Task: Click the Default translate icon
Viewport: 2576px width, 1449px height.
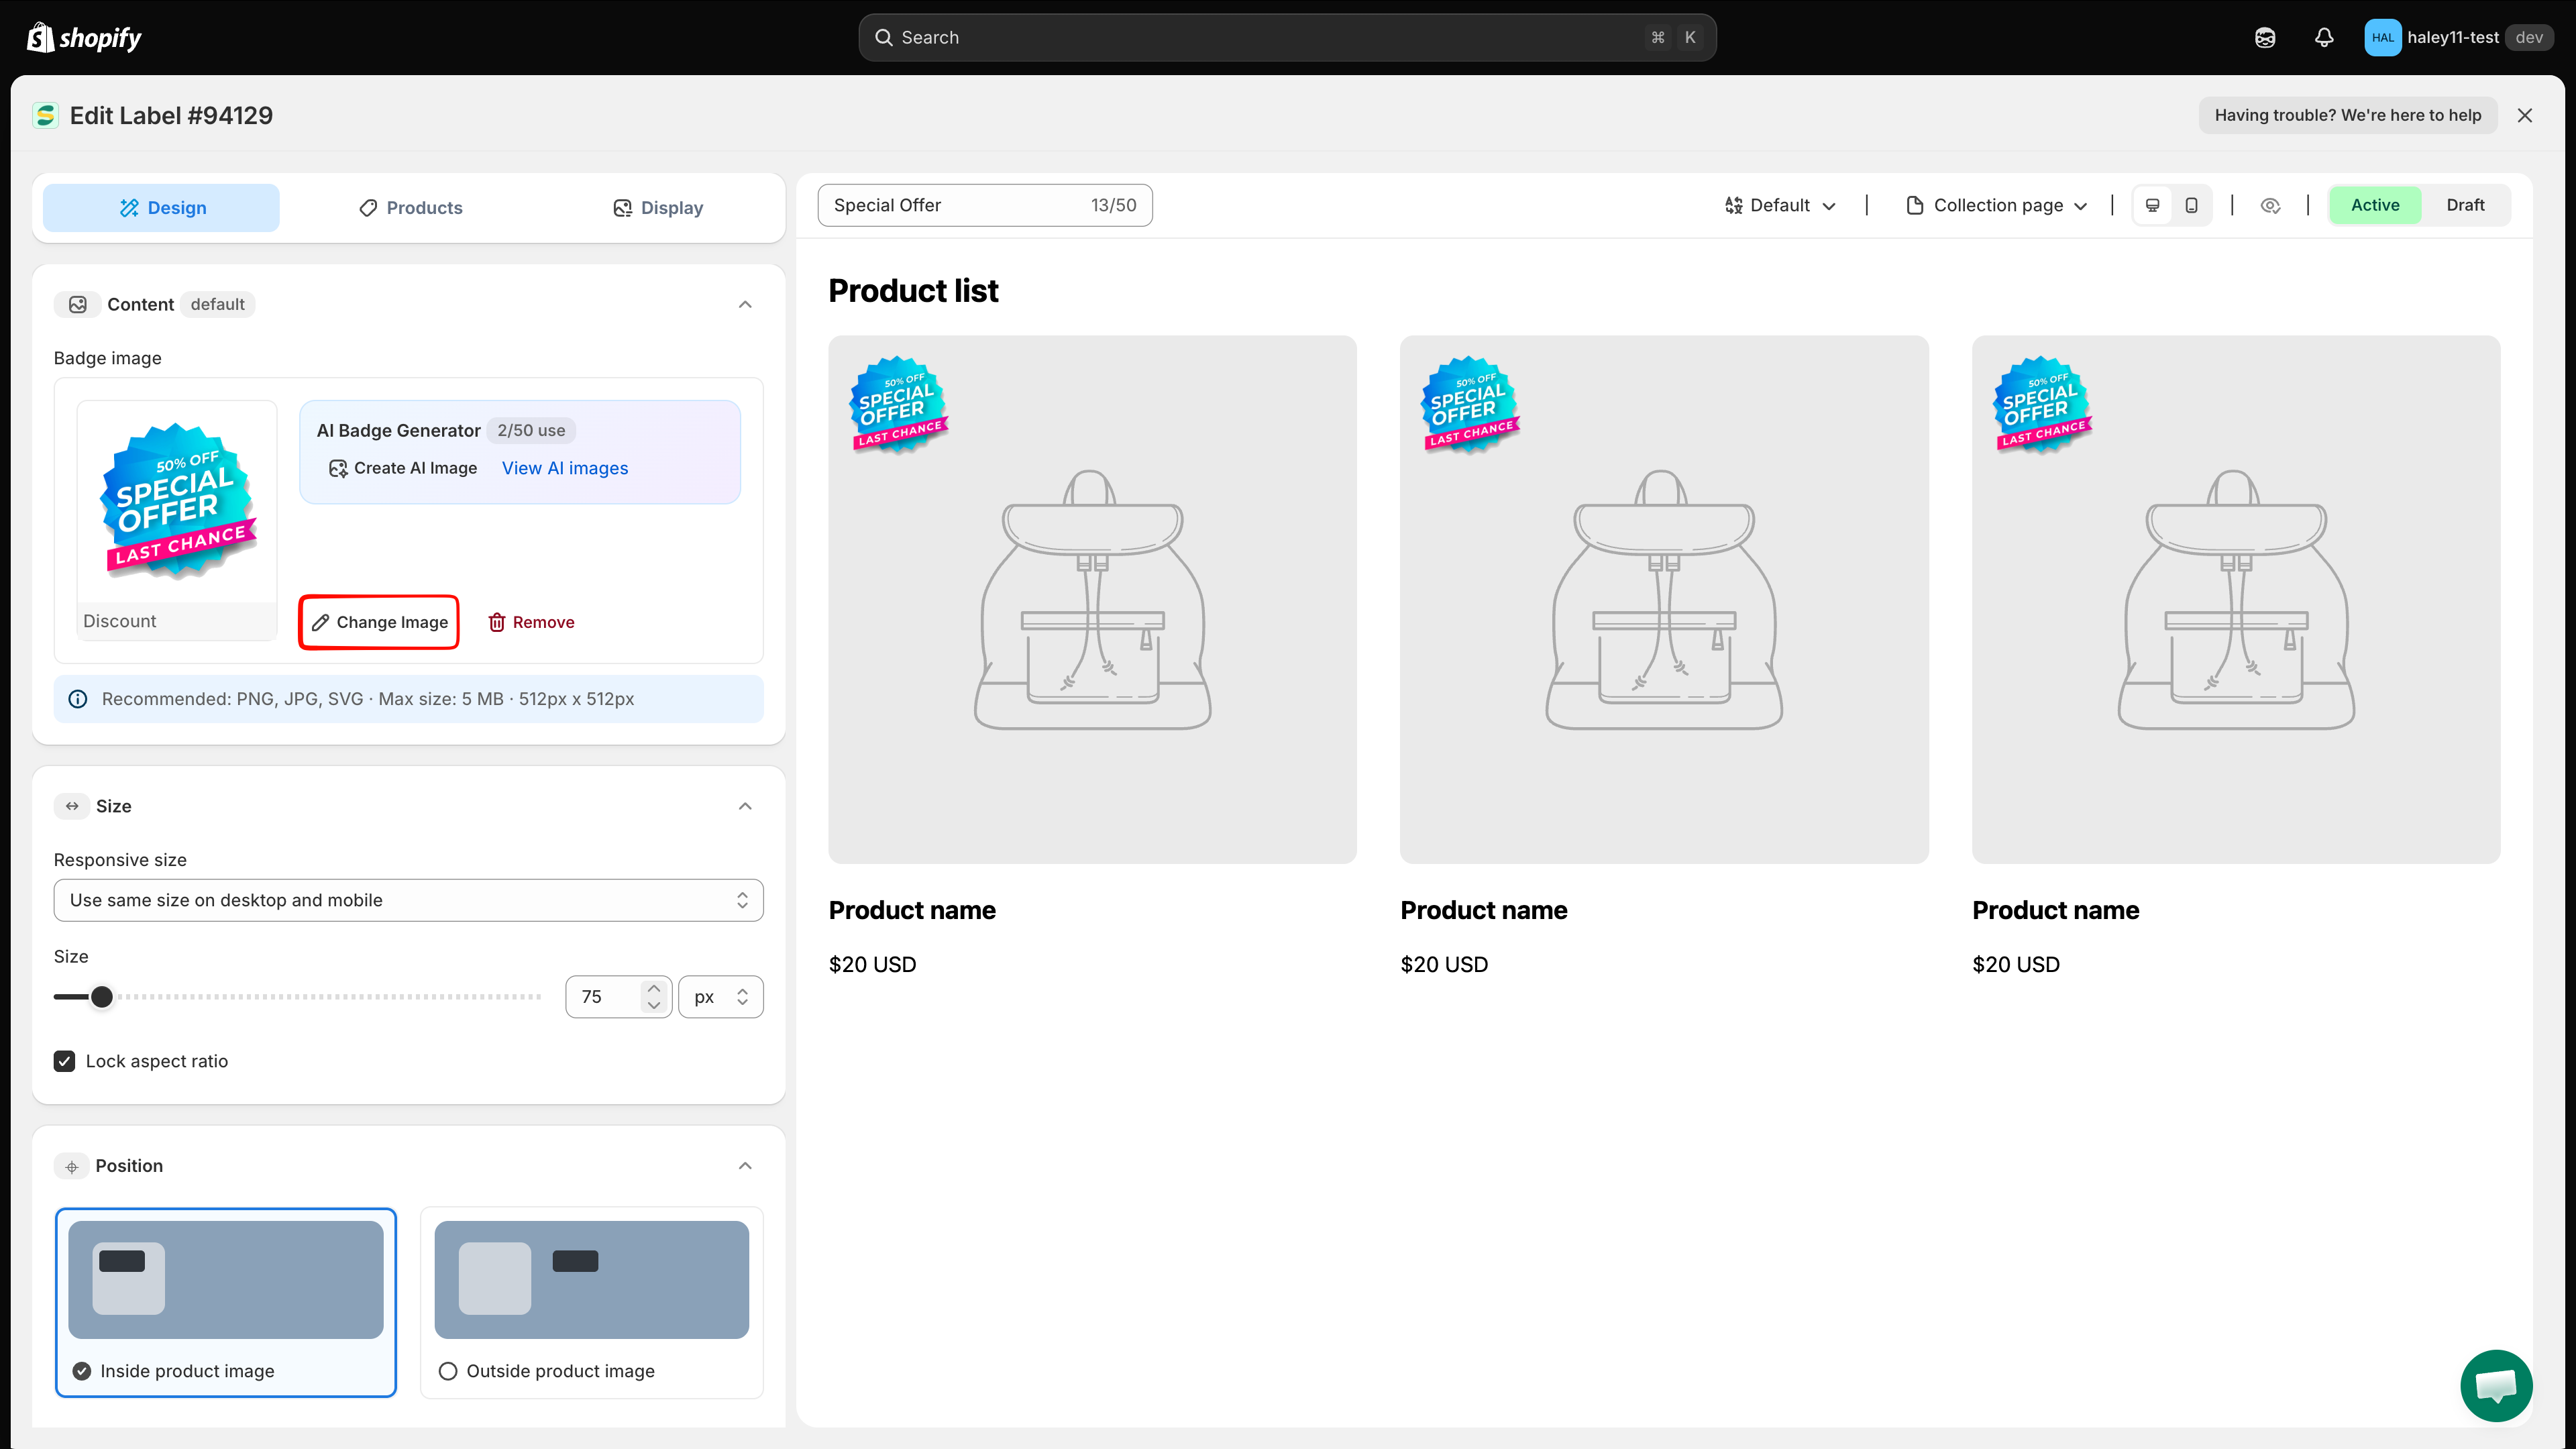Action: [x=1733, y=205]
